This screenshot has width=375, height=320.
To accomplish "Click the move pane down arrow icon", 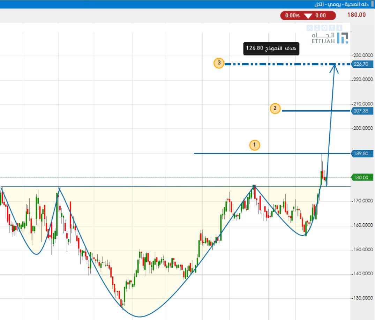I will (x=339, y=28).
